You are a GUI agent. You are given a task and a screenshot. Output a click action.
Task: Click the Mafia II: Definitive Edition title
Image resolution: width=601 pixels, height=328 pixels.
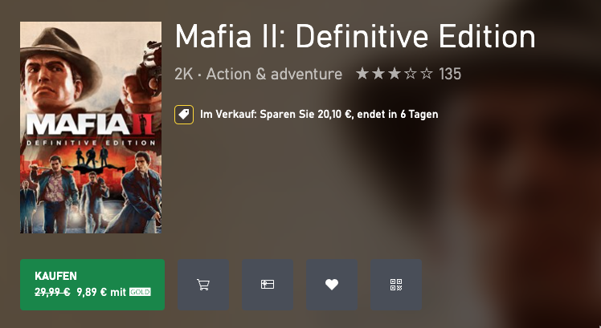coord(355,36)
